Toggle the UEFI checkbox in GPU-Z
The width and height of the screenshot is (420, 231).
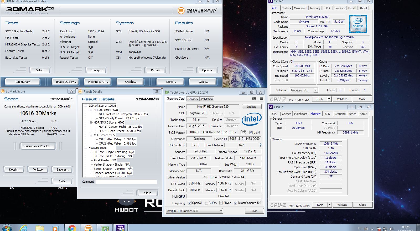click(x=251, y=132)
